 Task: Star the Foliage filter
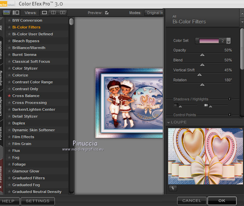[x=9, y=164]
